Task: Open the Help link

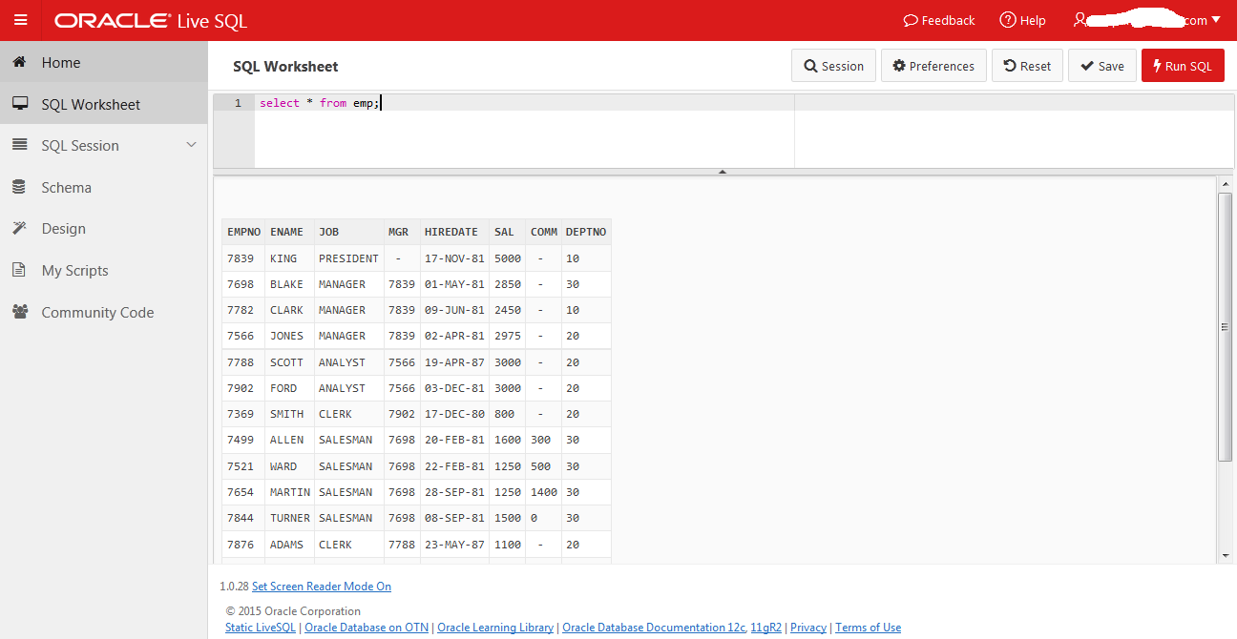Action: point(1022,20)
